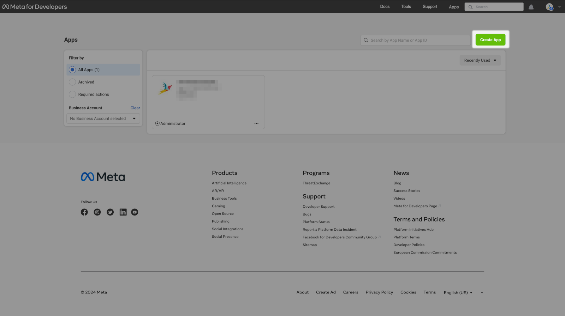This screenshot has width=565, height=316.
Task: Open the app card three-dot menu
Action: pos(256,123)
